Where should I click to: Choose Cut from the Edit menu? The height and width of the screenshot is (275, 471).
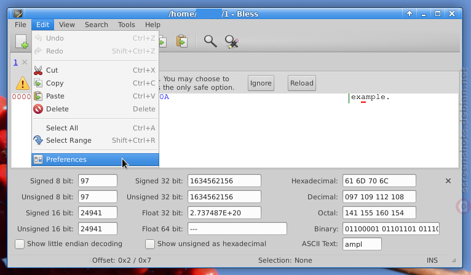pyautogui.click(x=95, y=70)
